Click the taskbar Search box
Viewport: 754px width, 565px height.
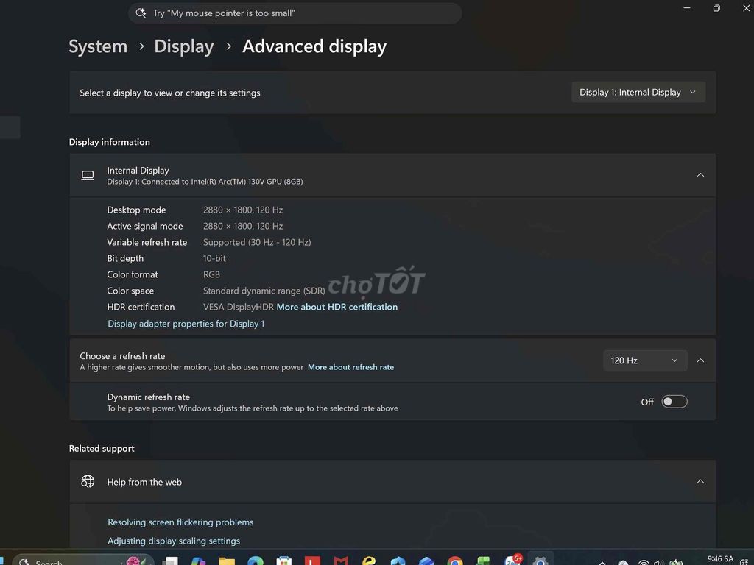pos(84,561)
